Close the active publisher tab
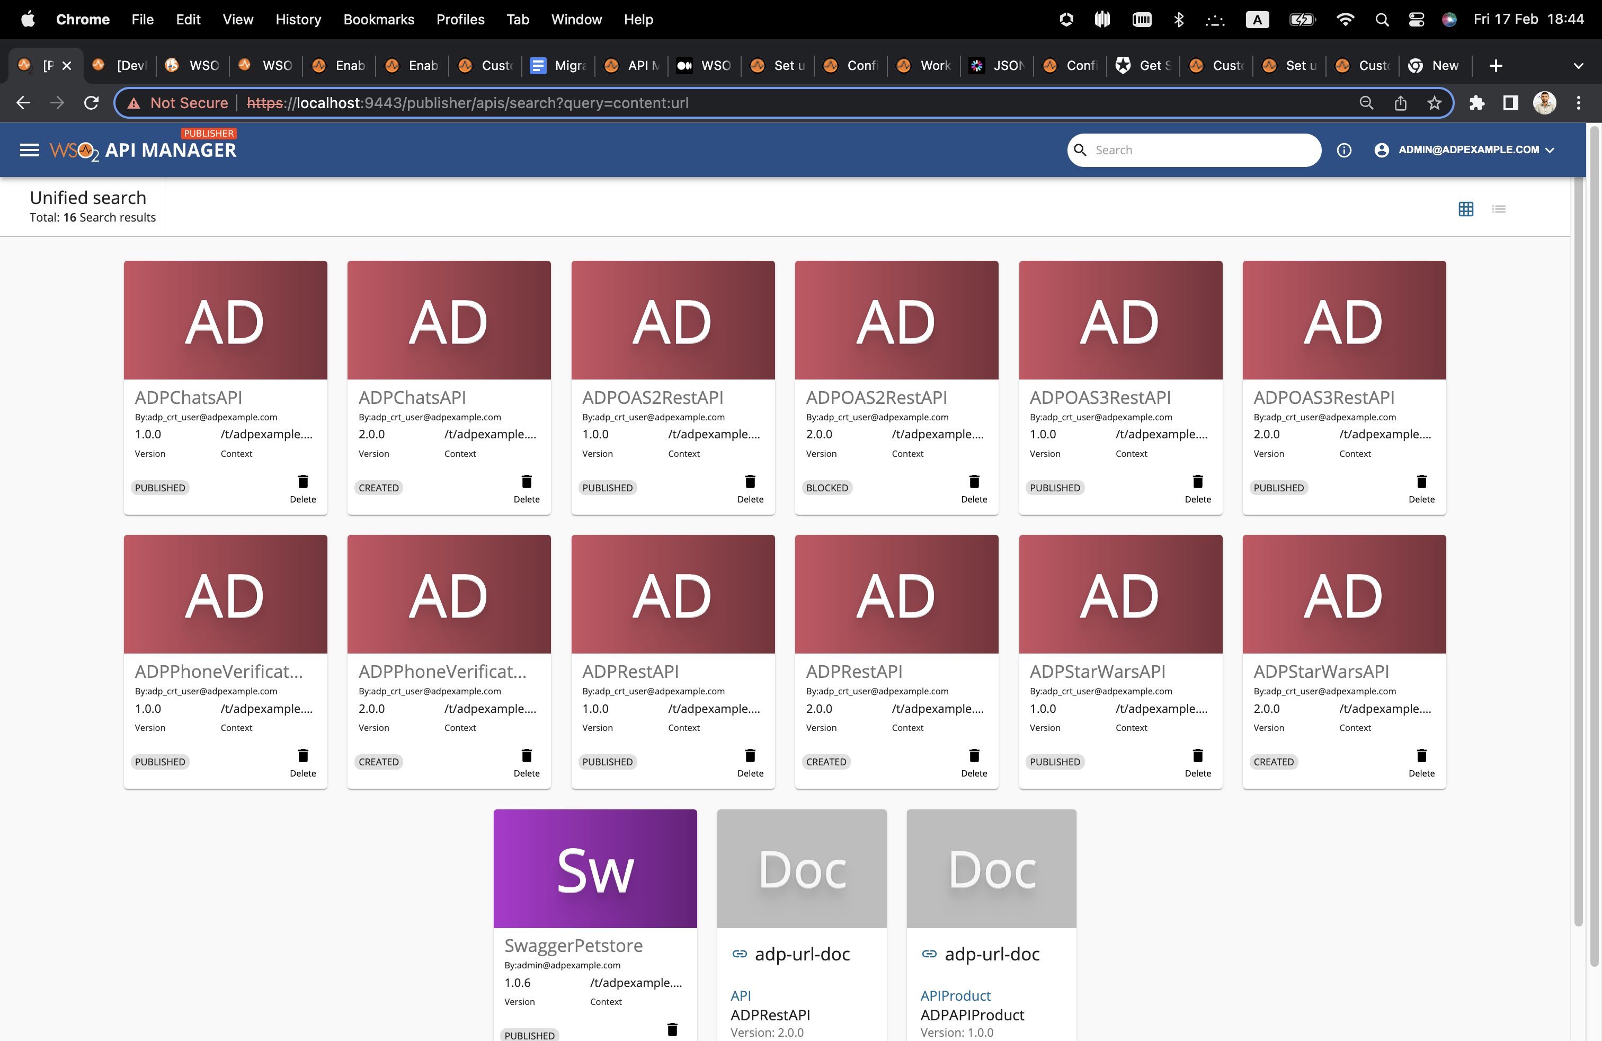The width and height of the screenshot is (1602, 1041). (x=66, y=65)
